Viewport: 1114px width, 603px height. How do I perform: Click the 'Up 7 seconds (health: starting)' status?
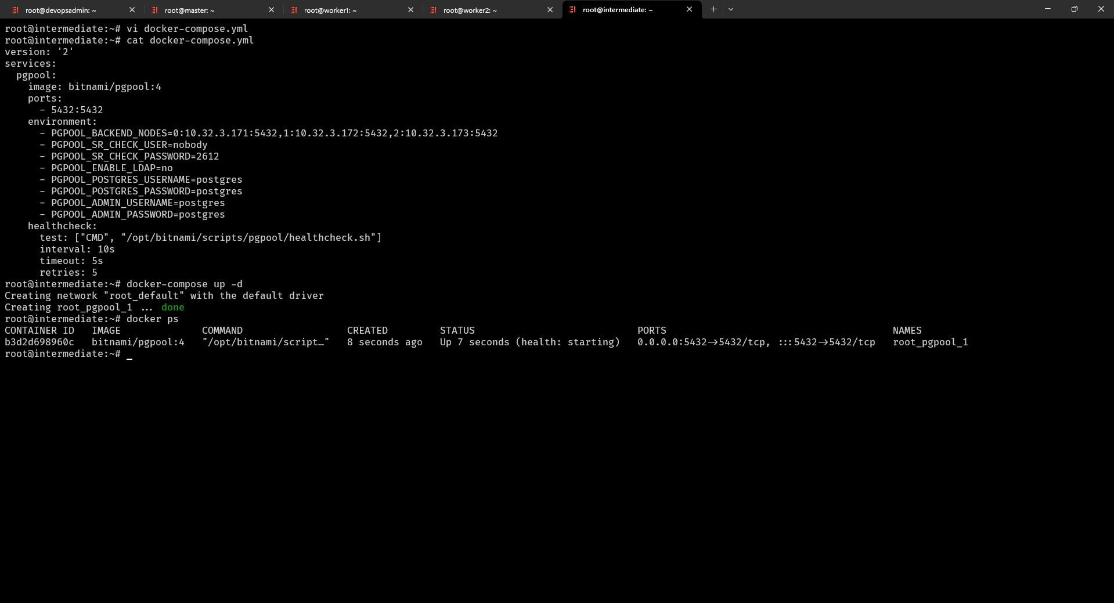(x=529, y=342)
